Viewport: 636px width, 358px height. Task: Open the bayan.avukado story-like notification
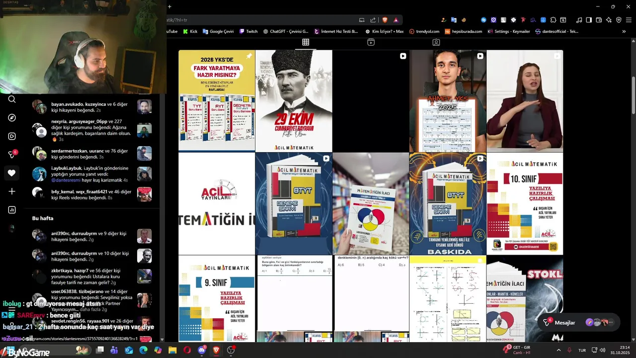[92, 107]
